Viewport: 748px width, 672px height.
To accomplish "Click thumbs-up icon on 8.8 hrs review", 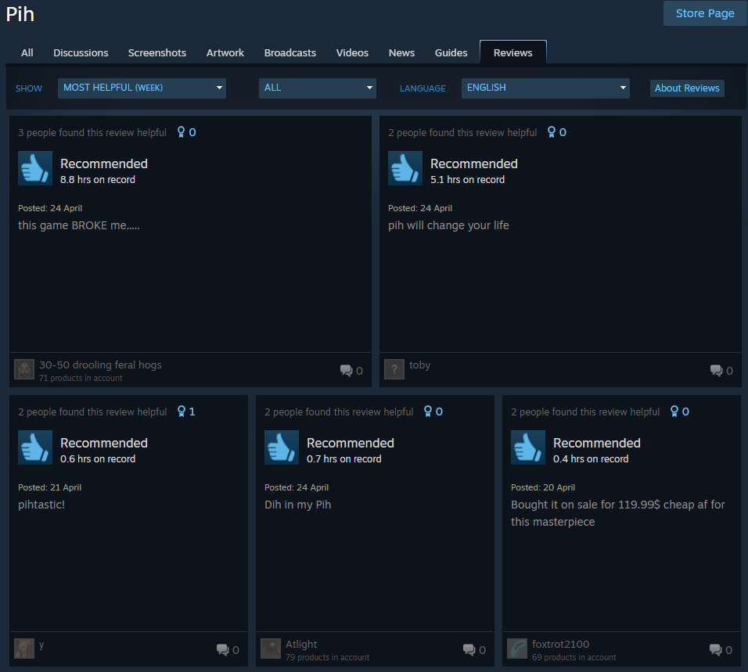I will pyautogui.click(x=35, y=168).
